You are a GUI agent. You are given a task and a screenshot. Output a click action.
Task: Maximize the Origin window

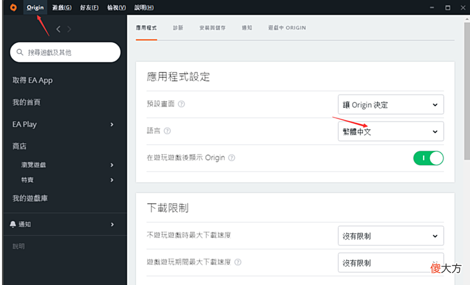coord(448,7)
